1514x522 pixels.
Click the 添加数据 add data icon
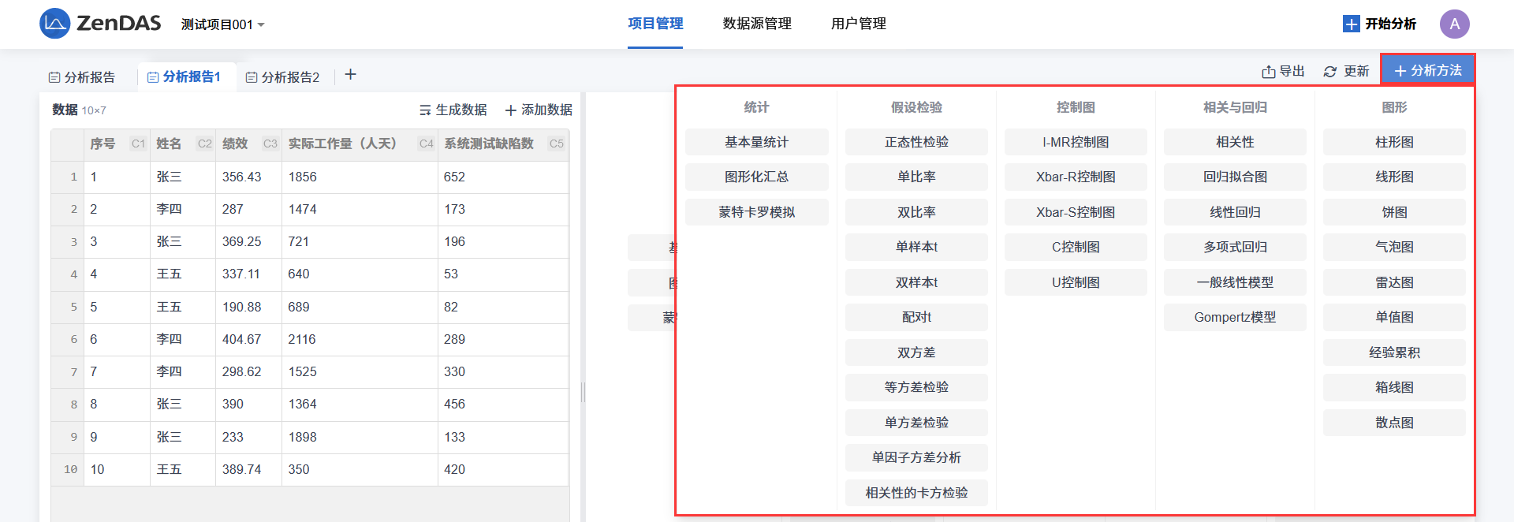click(510, 110)
